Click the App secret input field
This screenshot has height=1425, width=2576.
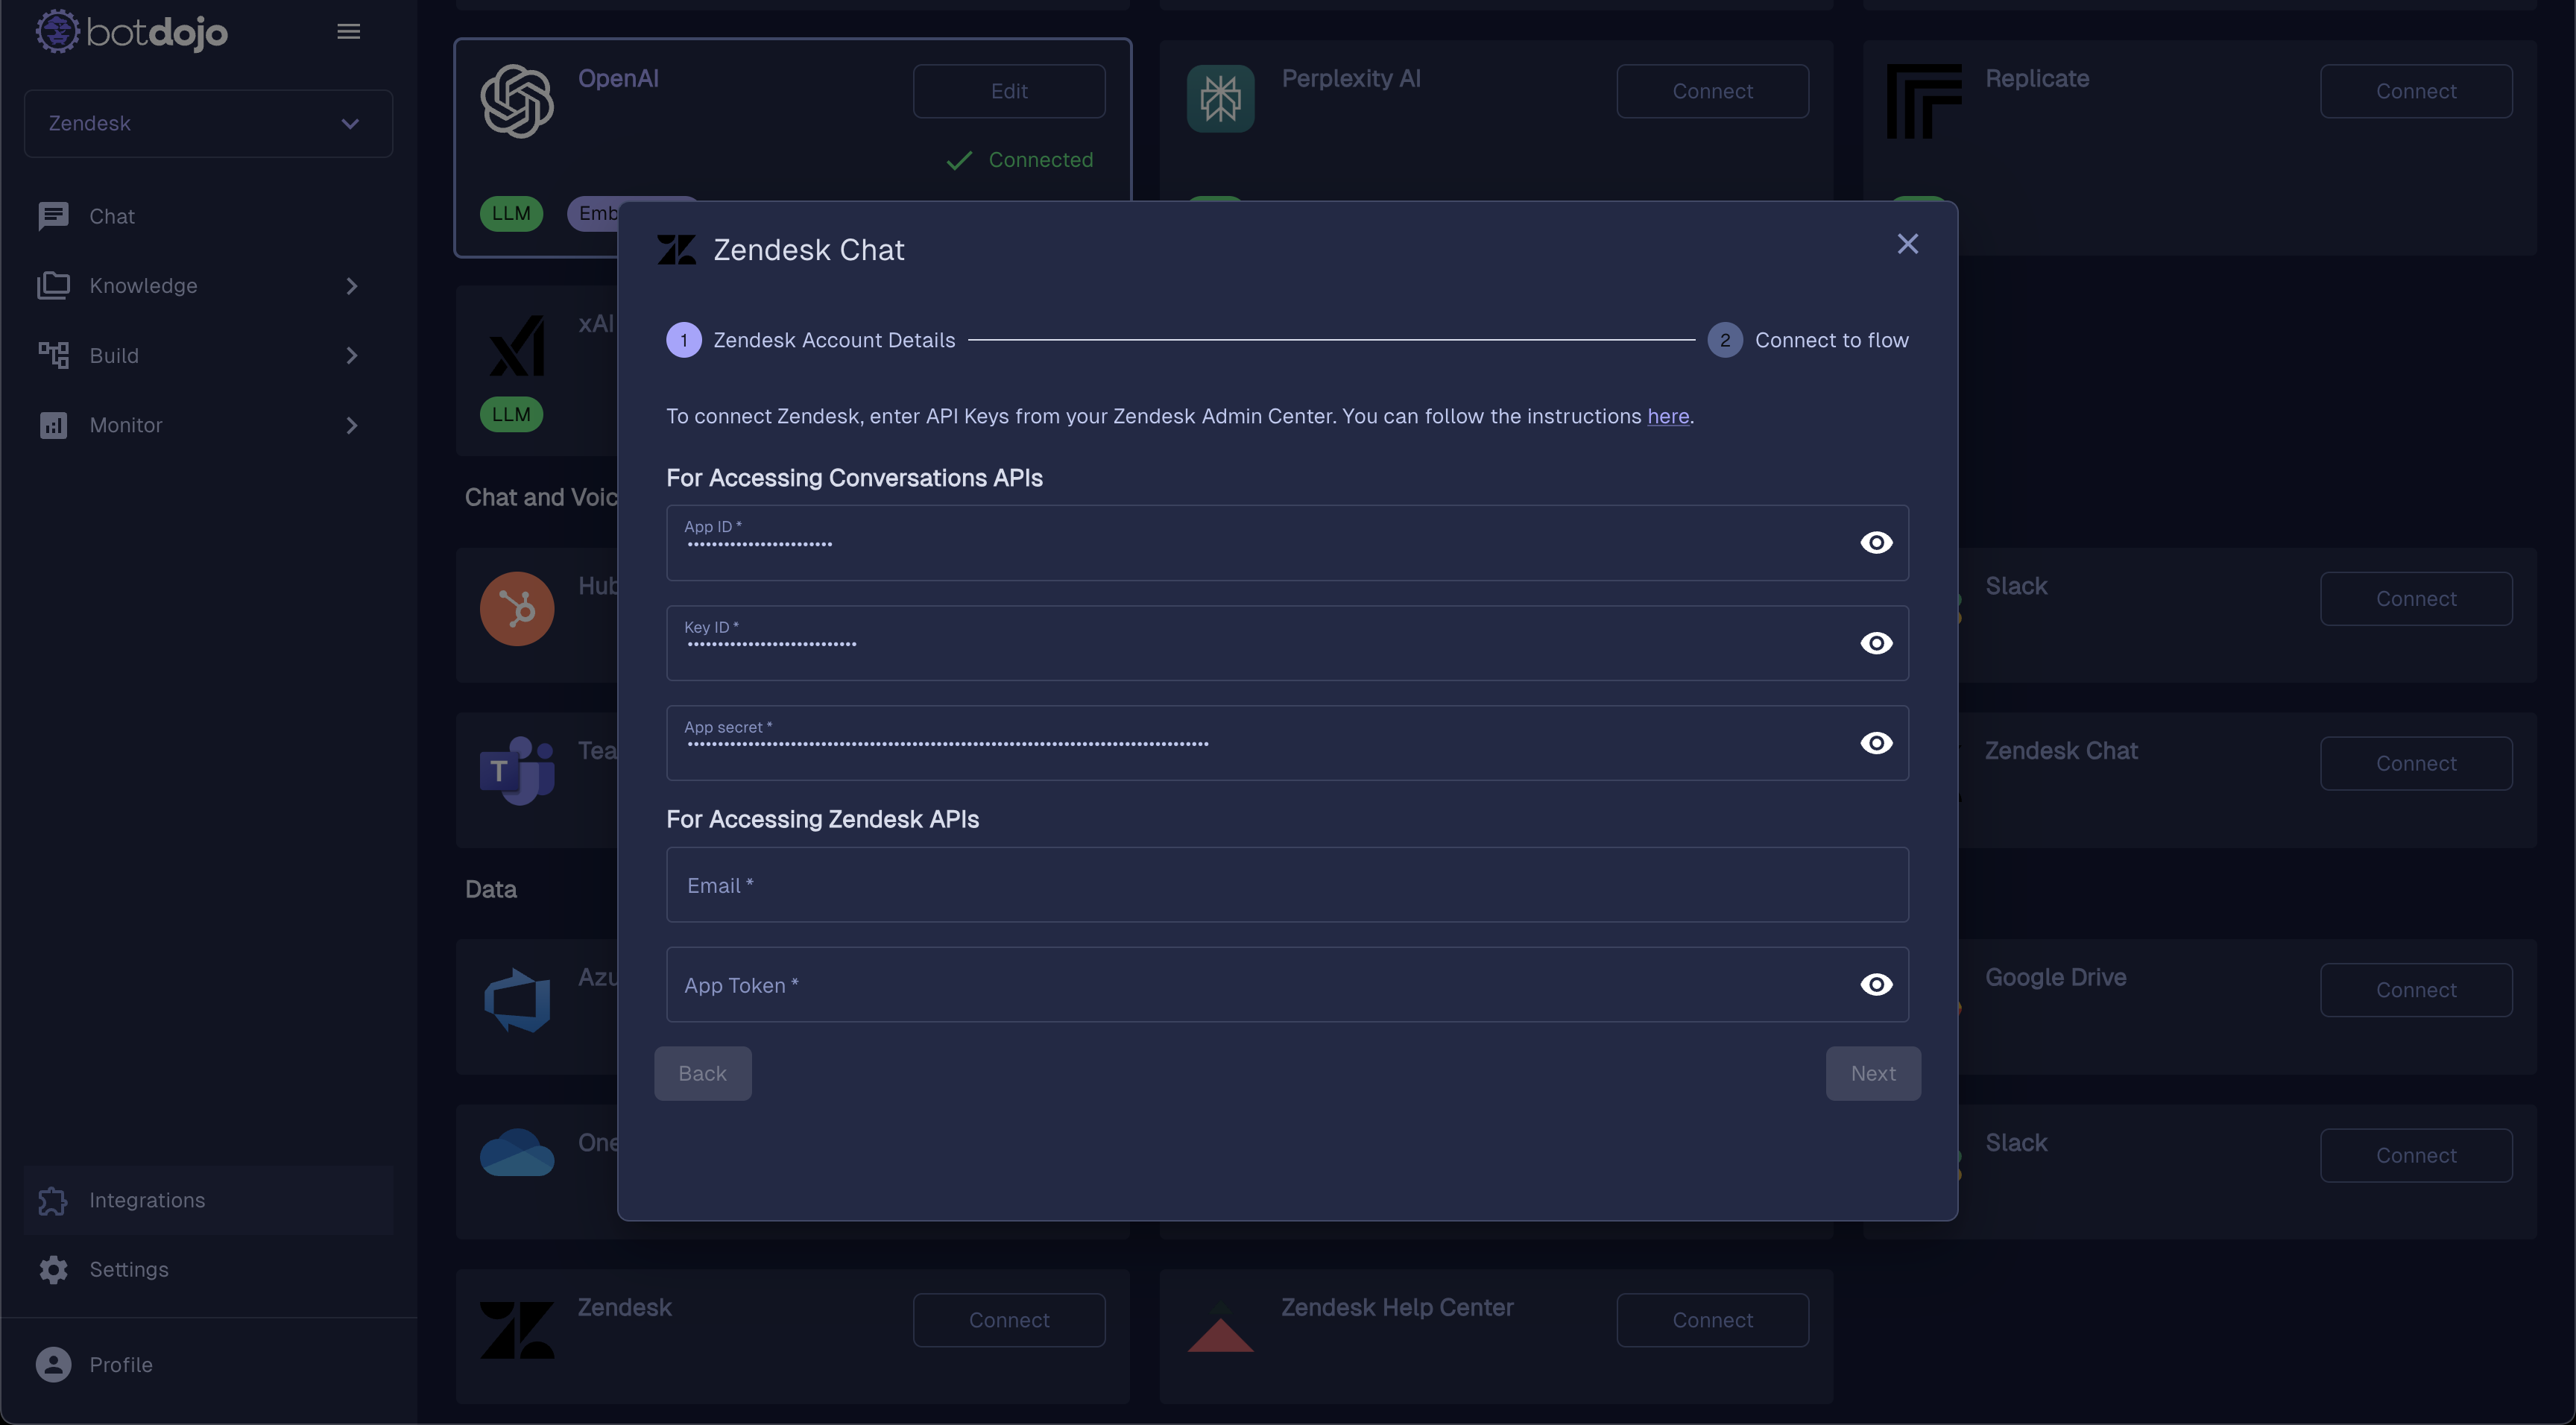click(1287, 743)
